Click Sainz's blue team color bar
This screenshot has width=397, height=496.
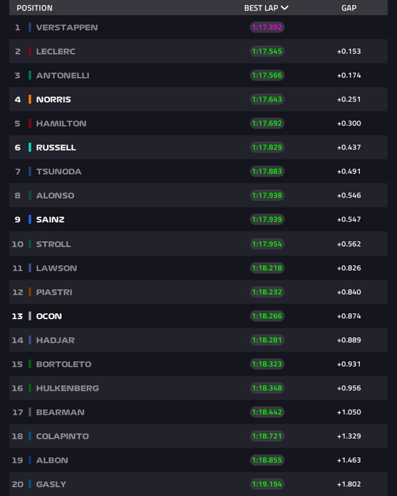coord(30,219)
